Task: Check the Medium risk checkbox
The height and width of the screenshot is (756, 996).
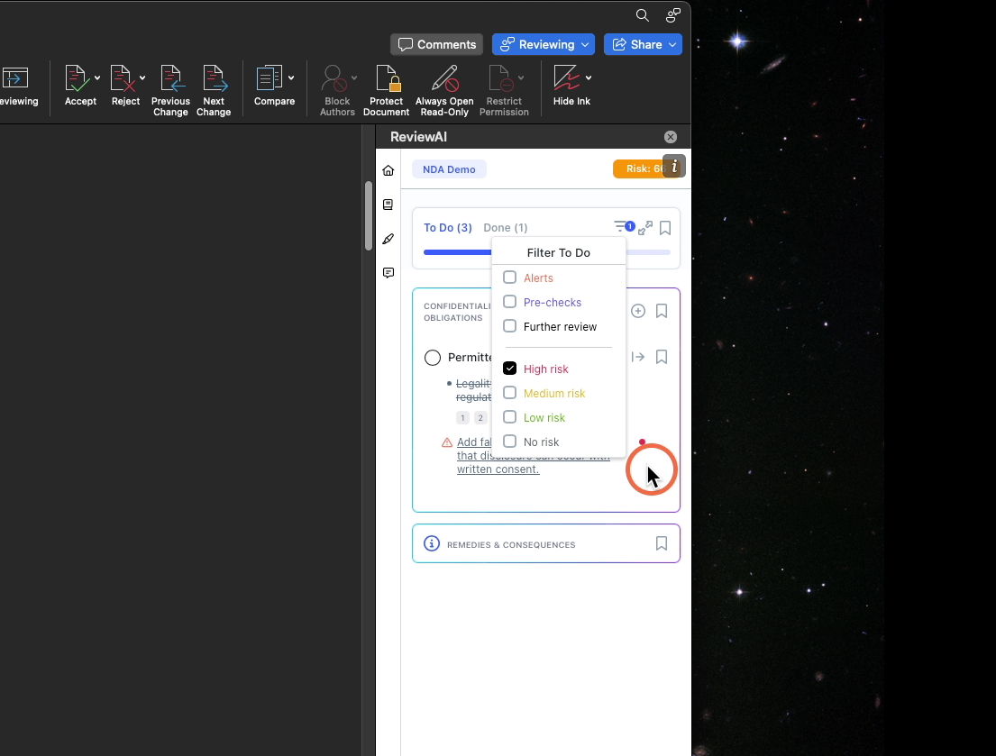Action: [x=509, y=393]
